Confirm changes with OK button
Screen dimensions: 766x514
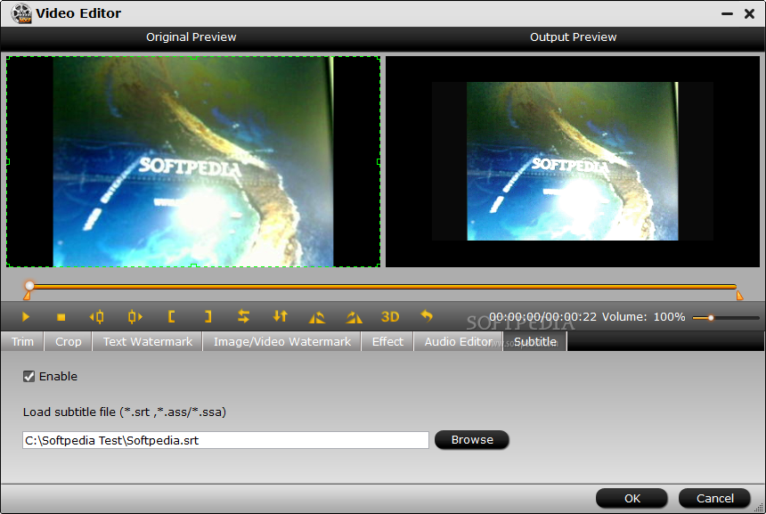632,498
